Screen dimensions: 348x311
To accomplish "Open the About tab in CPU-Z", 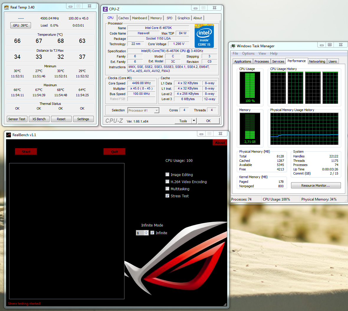I will tap(198, 18).
